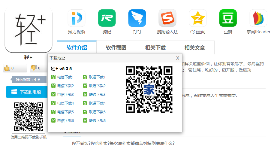Image resolution: width=271 pixels, height=146 pixels.
Task: Click the 联通下载5 link
Action: pyautogui.click(x=97, y=112)
